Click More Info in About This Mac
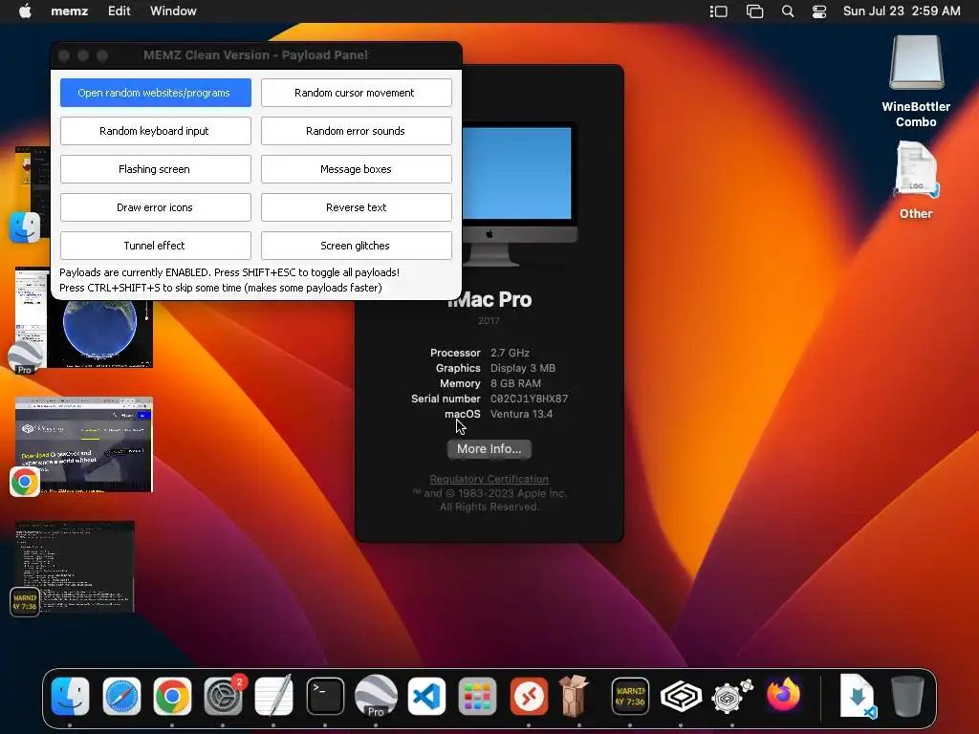This screenshot has height=734, width=979. coord(489,449)
